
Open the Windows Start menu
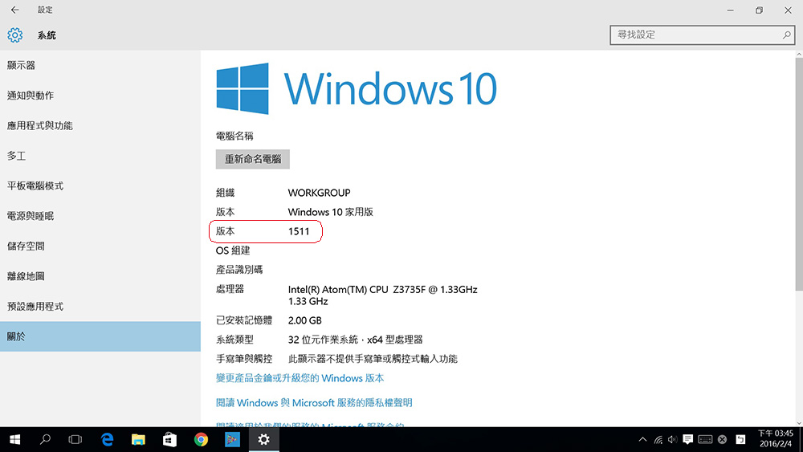[x=14, y=439]
